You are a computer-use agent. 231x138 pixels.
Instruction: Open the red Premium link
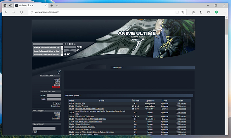(56, 87)
